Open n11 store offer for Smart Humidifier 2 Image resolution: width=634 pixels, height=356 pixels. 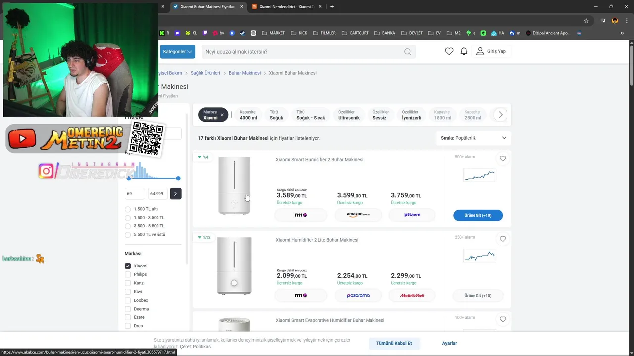pyautogui.click(x=301, y=215)
